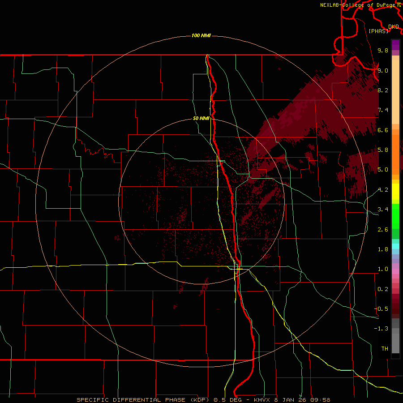Click the 8.2 value on color scale

[383, 90]
